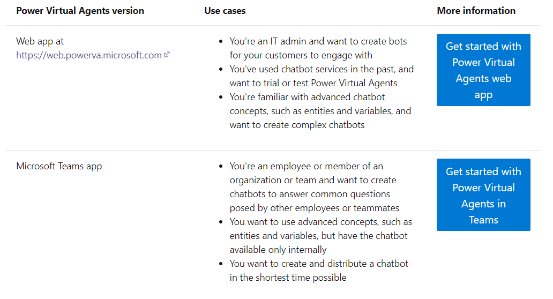Click Get started with Power Virtual Agents web app
The width and height of the screenshot is (553, 299).
tap(483, 70)
